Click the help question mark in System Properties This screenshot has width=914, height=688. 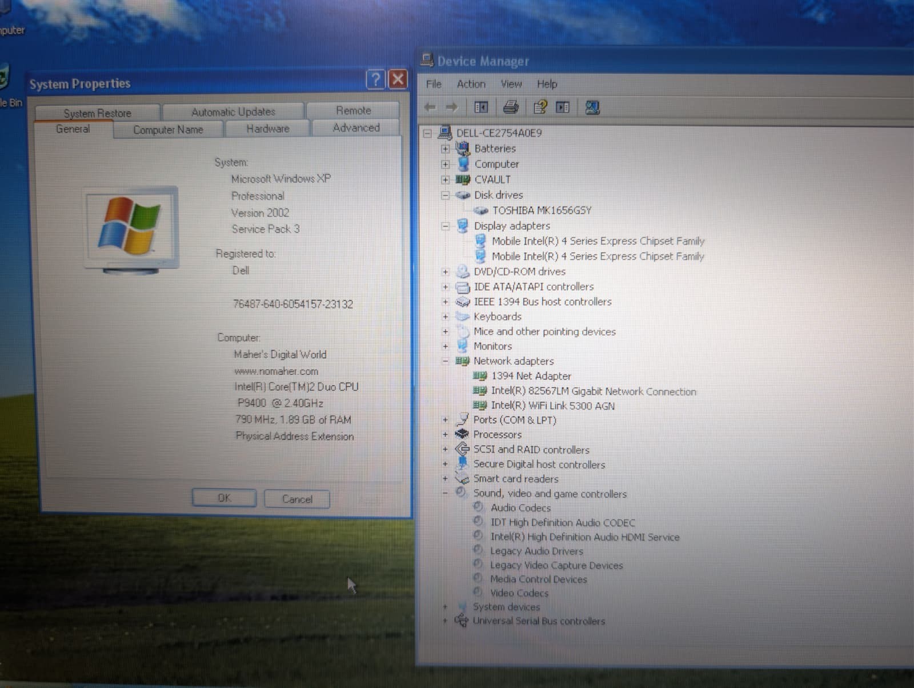click(375, 79)
